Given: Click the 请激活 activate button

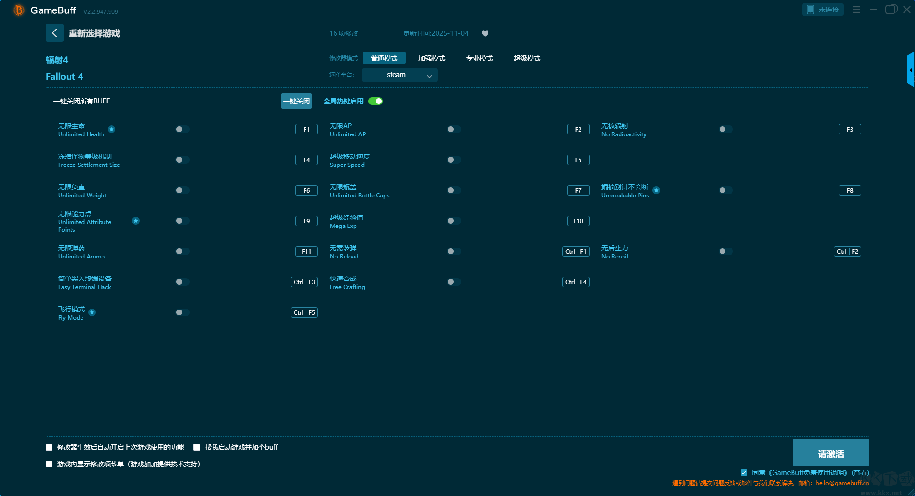Looking at the screenshot, I should (x=831, y=453).
